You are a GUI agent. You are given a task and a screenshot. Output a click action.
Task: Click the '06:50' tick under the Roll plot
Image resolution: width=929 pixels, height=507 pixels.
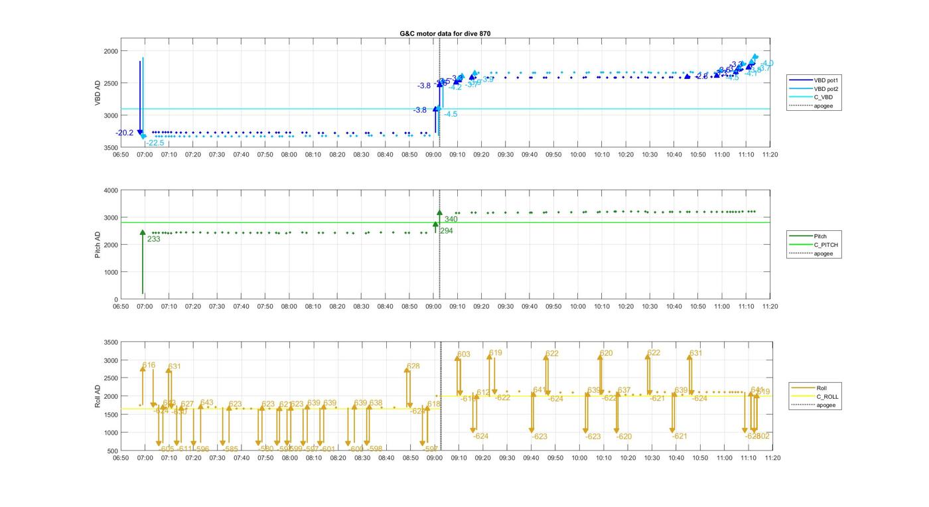[121, 458]
